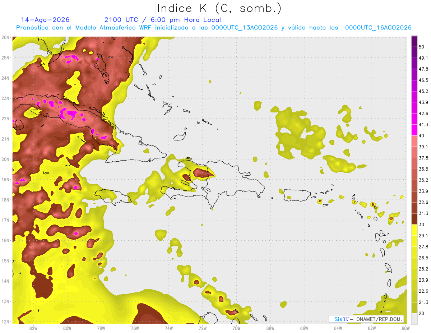Click the color bar value 46.5
This screenshot has width=431, height=333.
(x=423, y=80)
